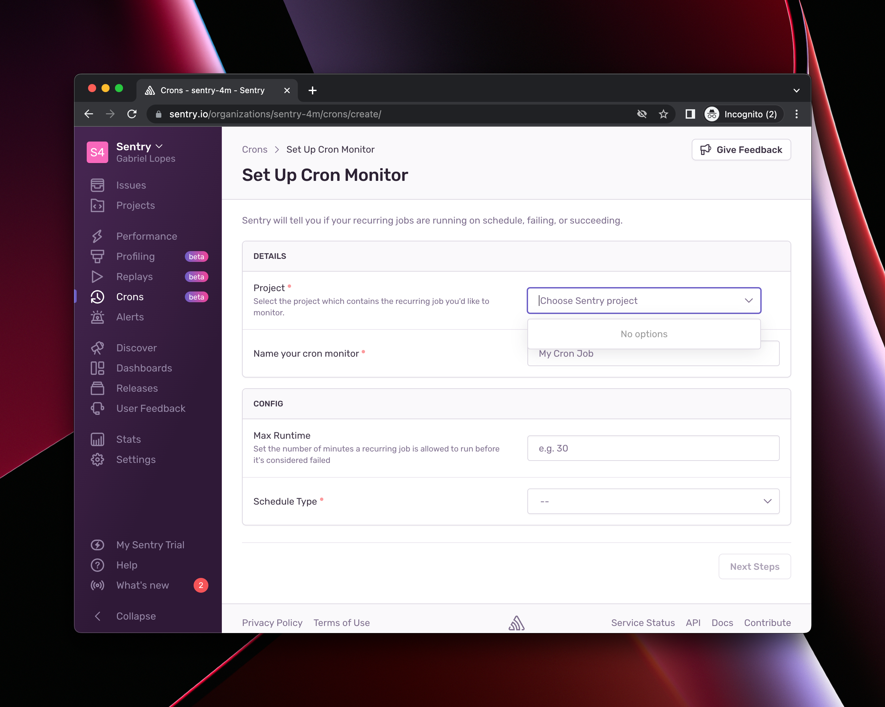This screenshot has height=707, width=885.
Task: Open the Contribute footer link
Action: coord(767,622)
